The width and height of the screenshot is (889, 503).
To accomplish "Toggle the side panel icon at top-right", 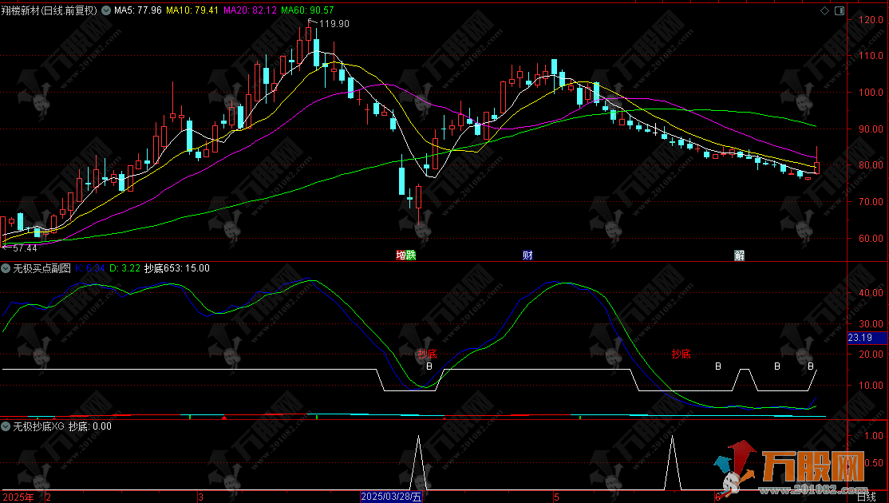I will (841, 10).
